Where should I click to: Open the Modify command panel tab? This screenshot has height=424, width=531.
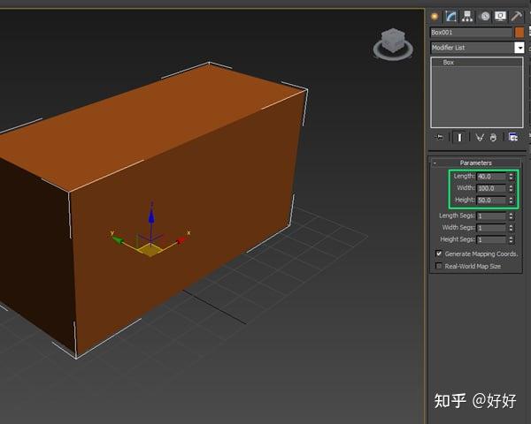point(450,16)
